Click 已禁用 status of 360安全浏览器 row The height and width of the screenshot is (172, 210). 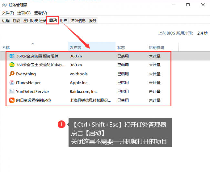pos(123,56)
